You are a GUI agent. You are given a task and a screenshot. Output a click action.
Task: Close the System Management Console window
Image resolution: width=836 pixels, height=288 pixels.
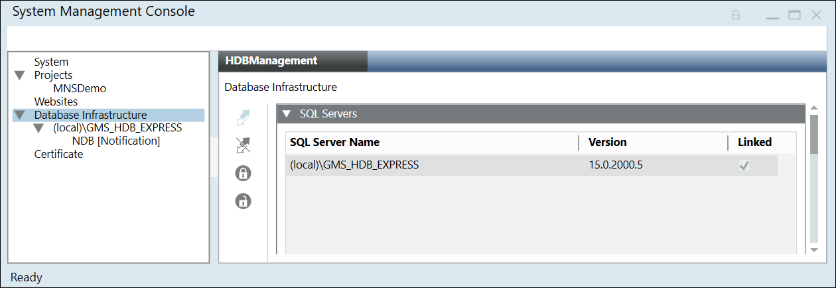click(x=816, y=15)
